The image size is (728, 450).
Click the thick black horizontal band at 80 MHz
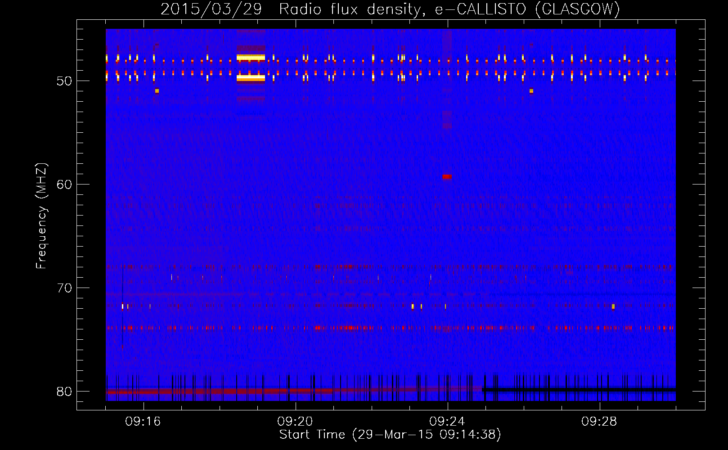pyautogui.click(x=579, y=389)
